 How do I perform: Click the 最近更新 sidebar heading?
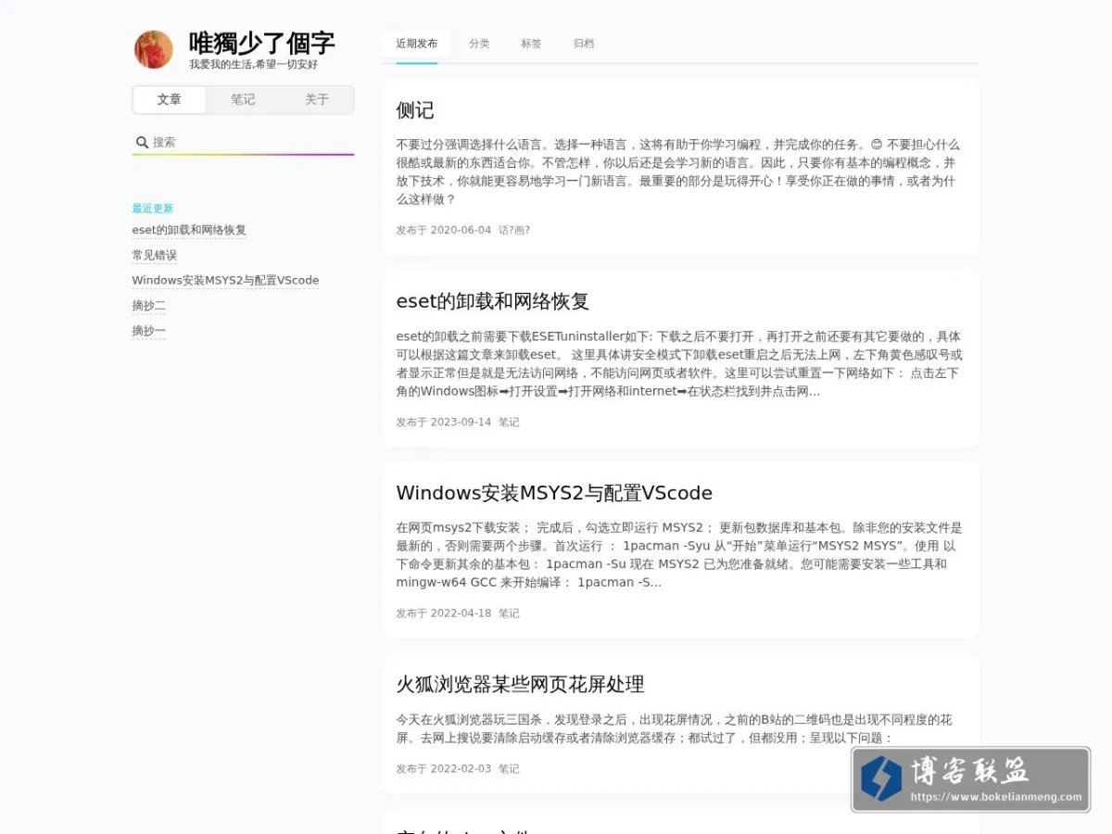tap(152, 208)
